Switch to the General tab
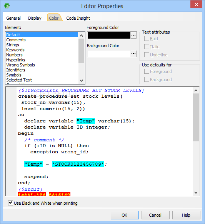 [13, 18]
